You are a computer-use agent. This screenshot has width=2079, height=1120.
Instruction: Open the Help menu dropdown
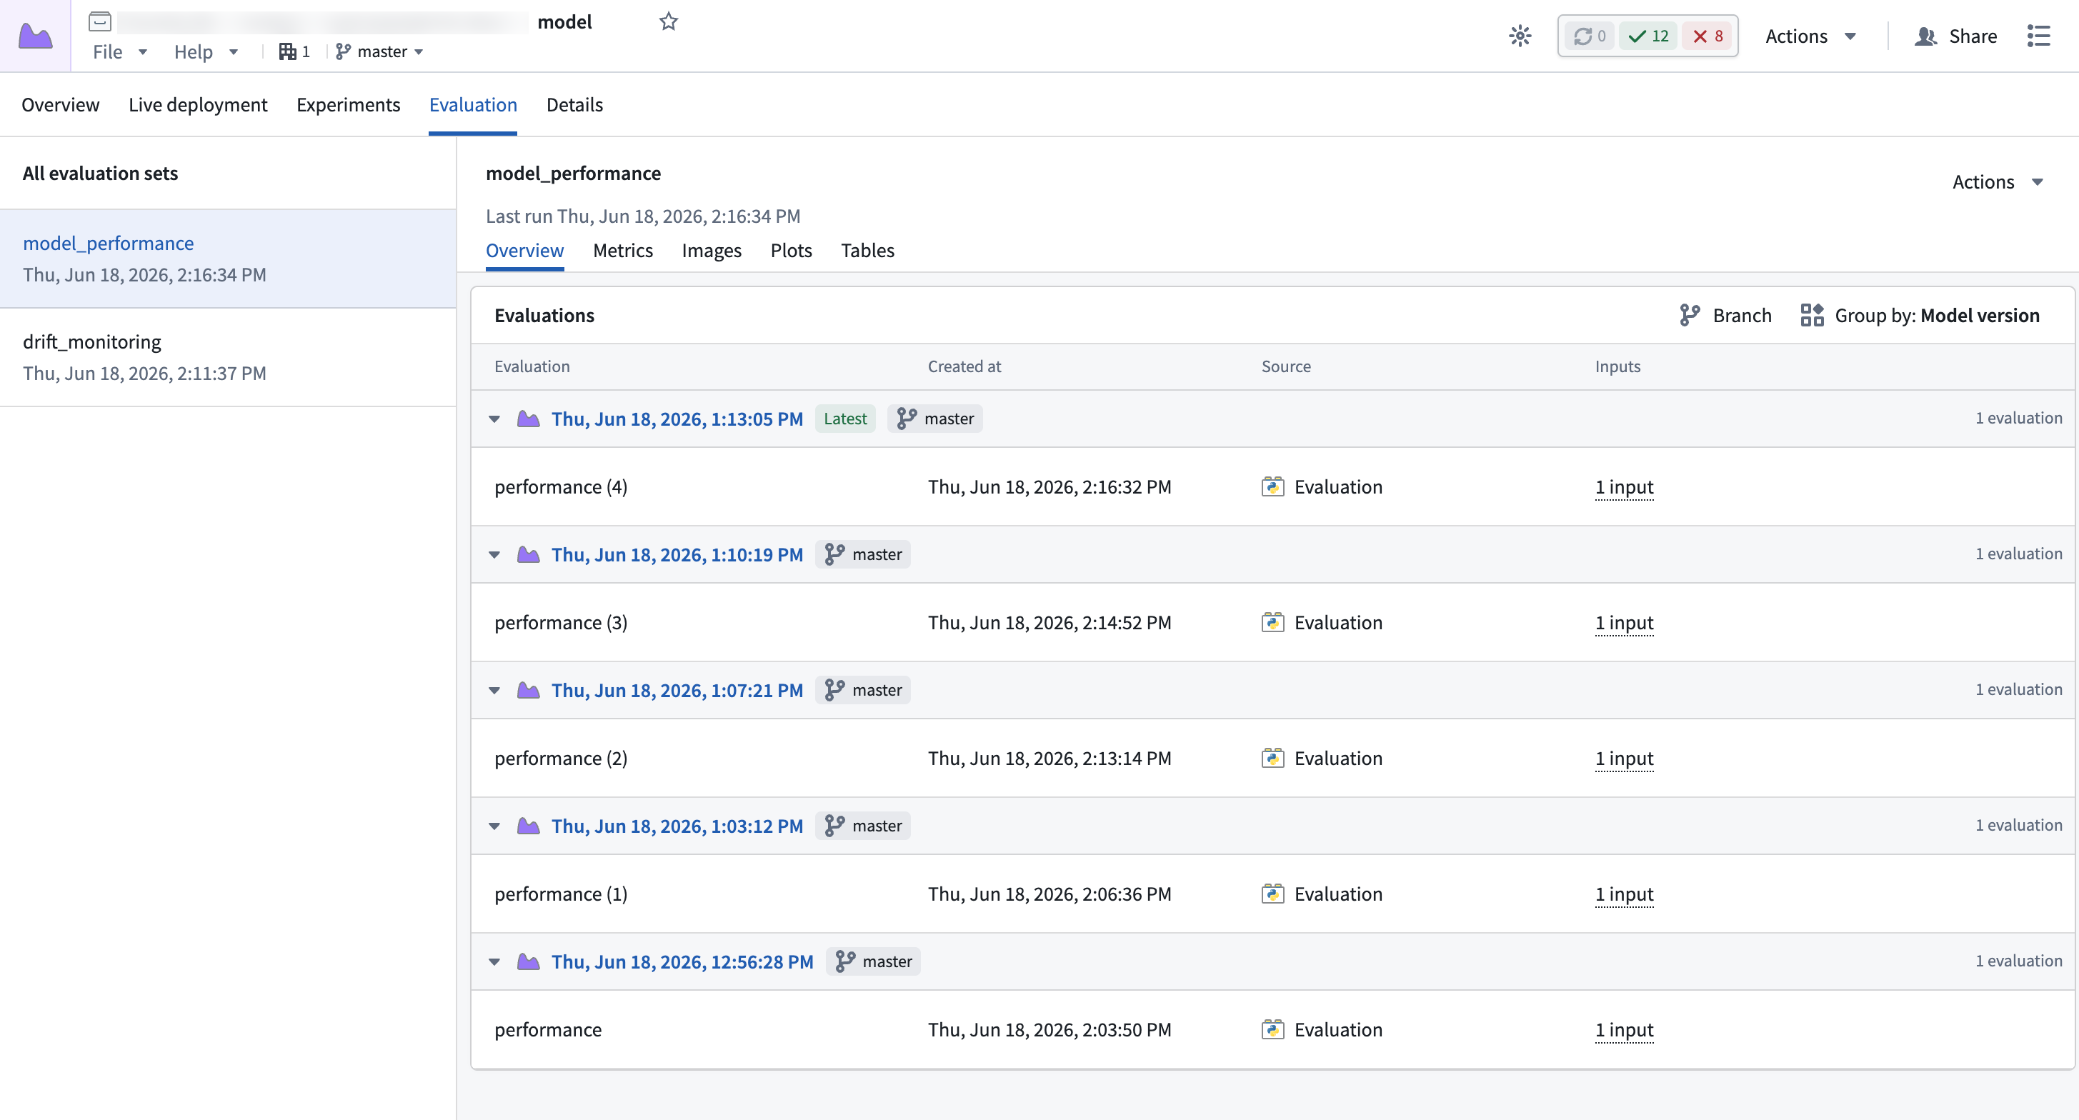pyautogui.click(x=206, y=51)
